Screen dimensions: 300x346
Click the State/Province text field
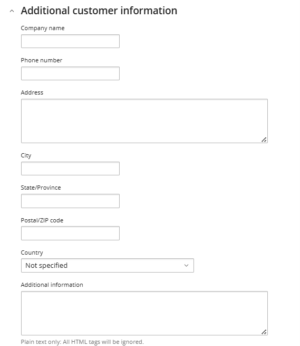[70, 201]
